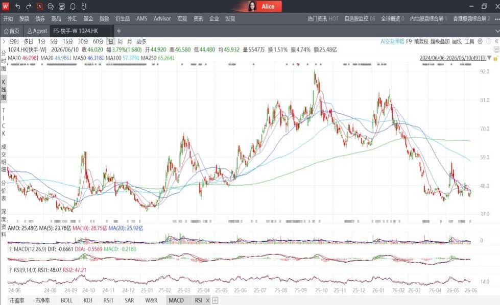The height and width of the screenshot is (305, 500).
Task: Collapse right panel double-chevron icon
Action: 496,41
